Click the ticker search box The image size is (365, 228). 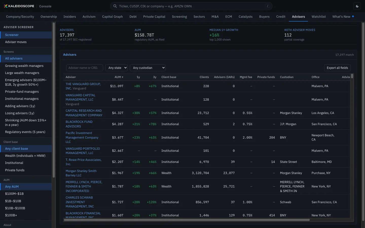[191, 6]
